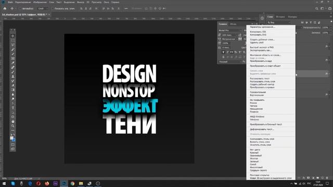
Task: Switch to the Абзац tab
Action: (233, 24)
